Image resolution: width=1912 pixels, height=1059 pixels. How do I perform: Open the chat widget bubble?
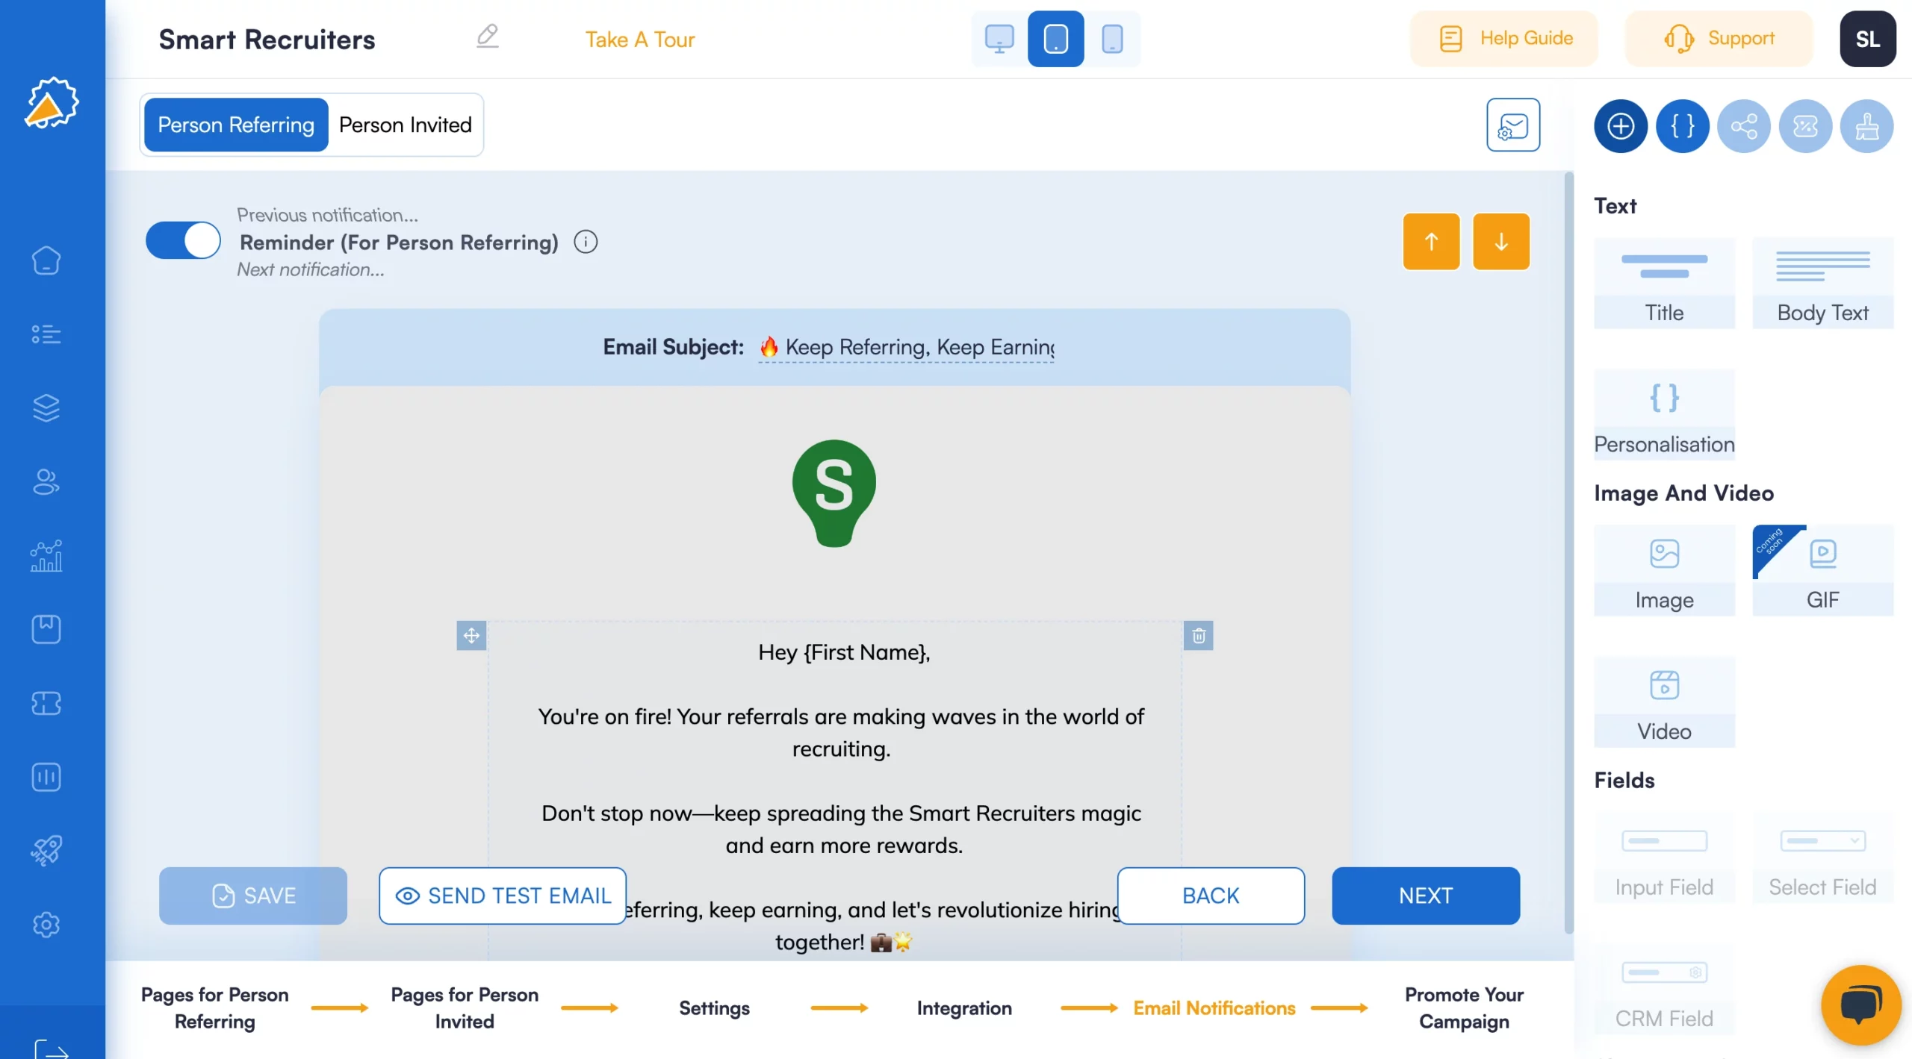(1860, 1005)
